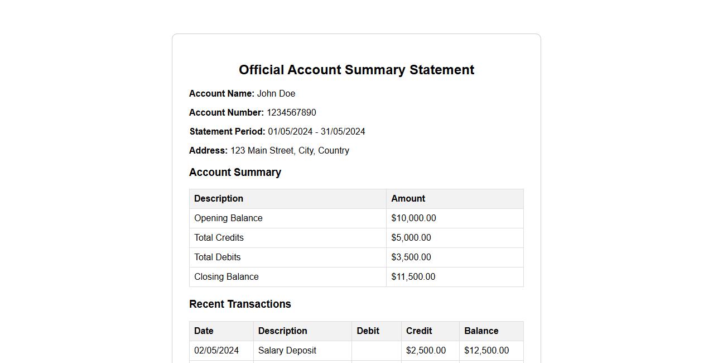Click the statement period date range

click(316, 132)
